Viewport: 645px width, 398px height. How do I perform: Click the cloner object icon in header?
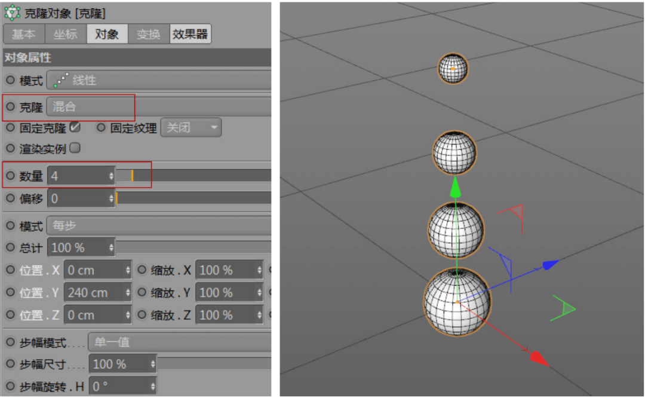[x=12, y=13]
